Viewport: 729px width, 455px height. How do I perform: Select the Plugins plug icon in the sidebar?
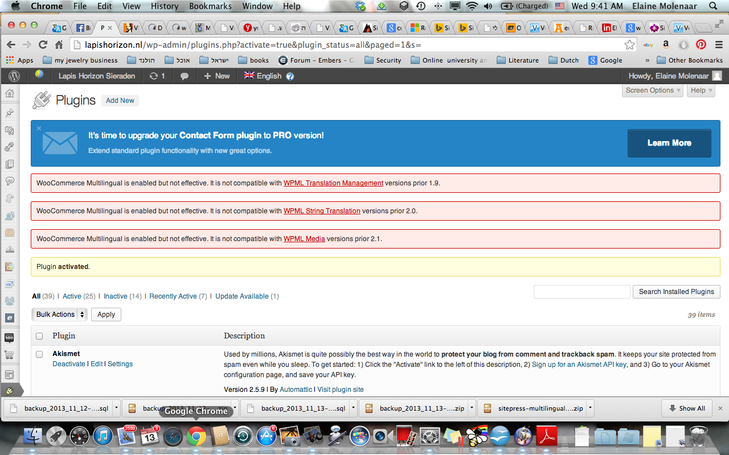9,391
